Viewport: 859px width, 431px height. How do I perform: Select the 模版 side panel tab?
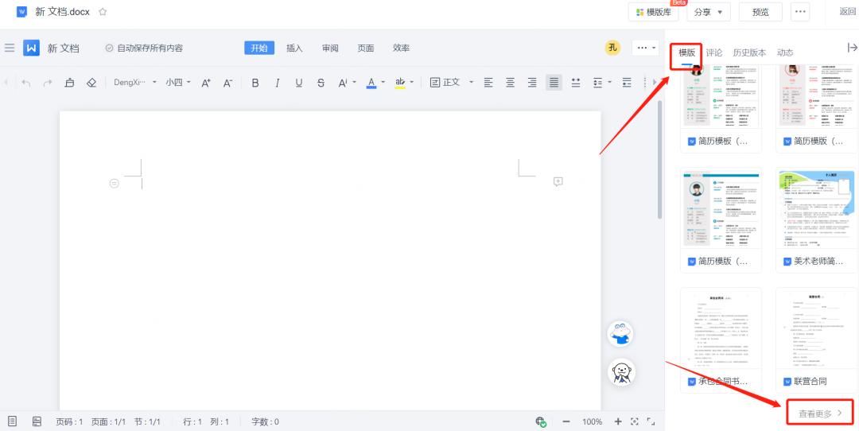click(x=687, y=52)
